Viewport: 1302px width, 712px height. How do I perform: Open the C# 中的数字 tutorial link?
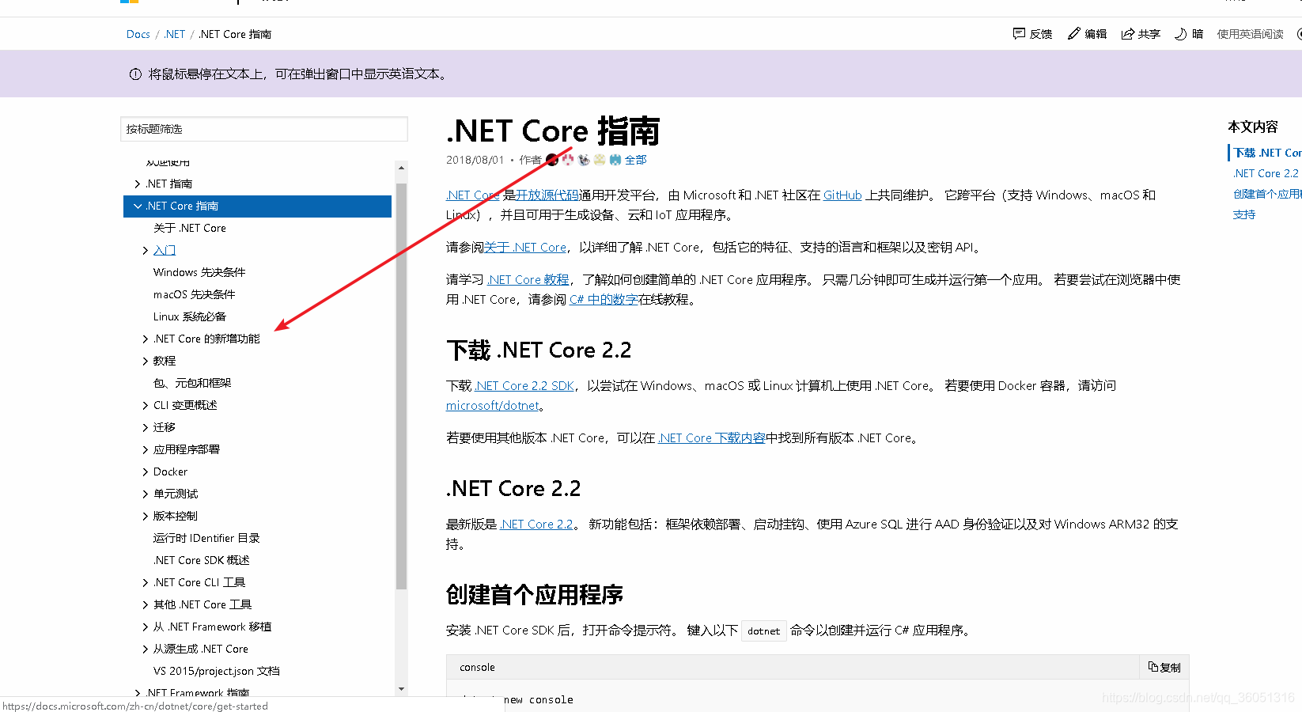(x=604, y=299)
